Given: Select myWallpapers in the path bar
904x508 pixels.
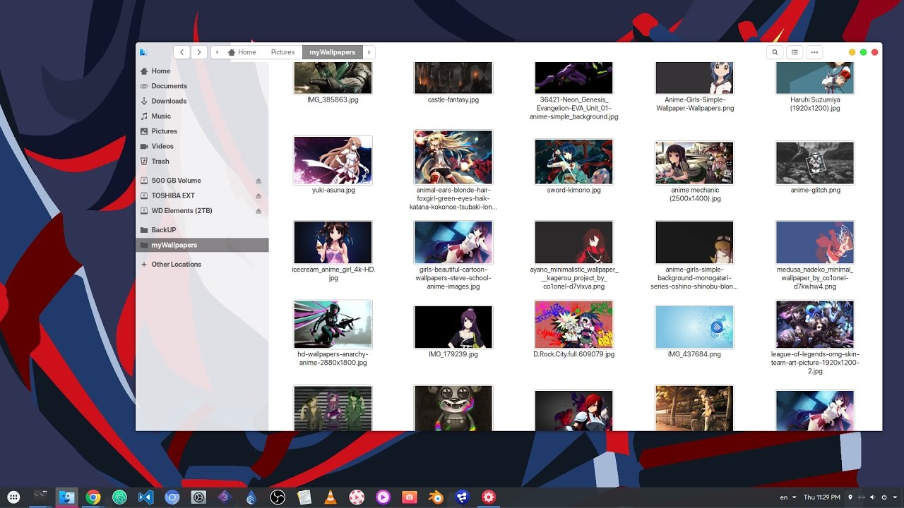Looking at the screenshot, I should click(333, 52).
